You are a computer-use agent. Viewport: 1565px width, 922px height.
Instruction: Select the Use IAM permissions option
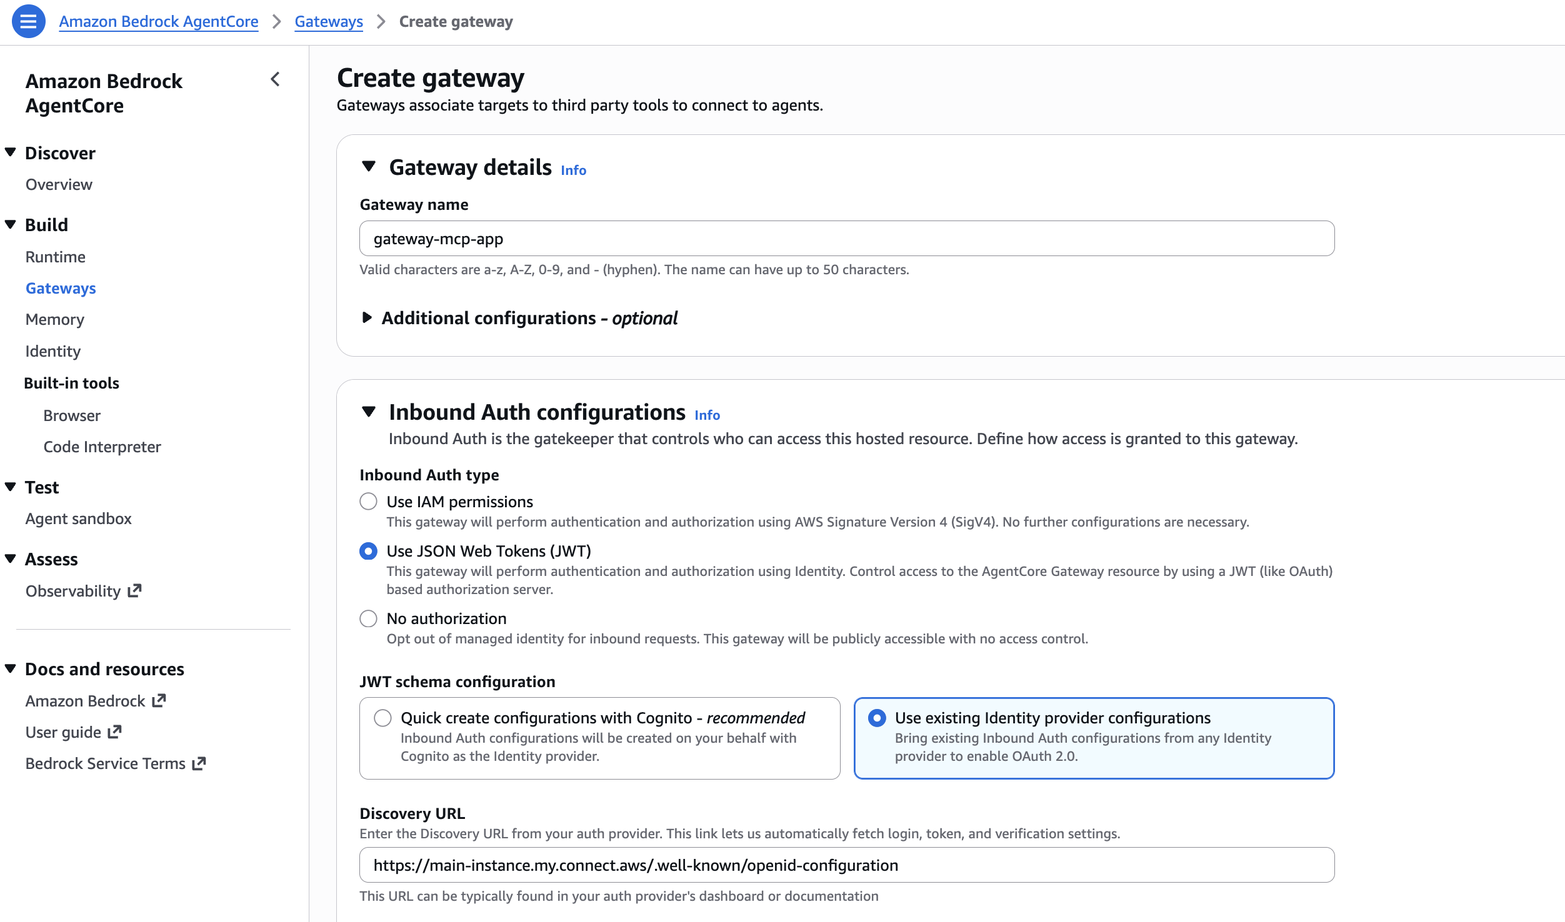pos(368,501)
